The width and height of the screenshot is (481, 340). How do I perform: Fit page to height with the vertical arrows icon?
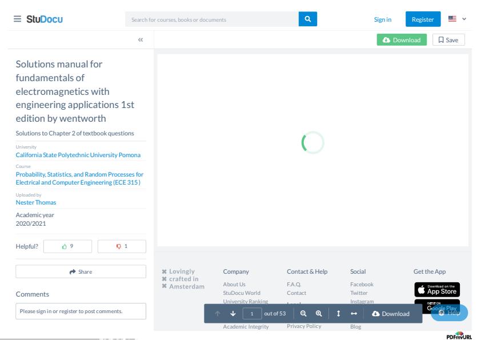[x=338, y=313]
